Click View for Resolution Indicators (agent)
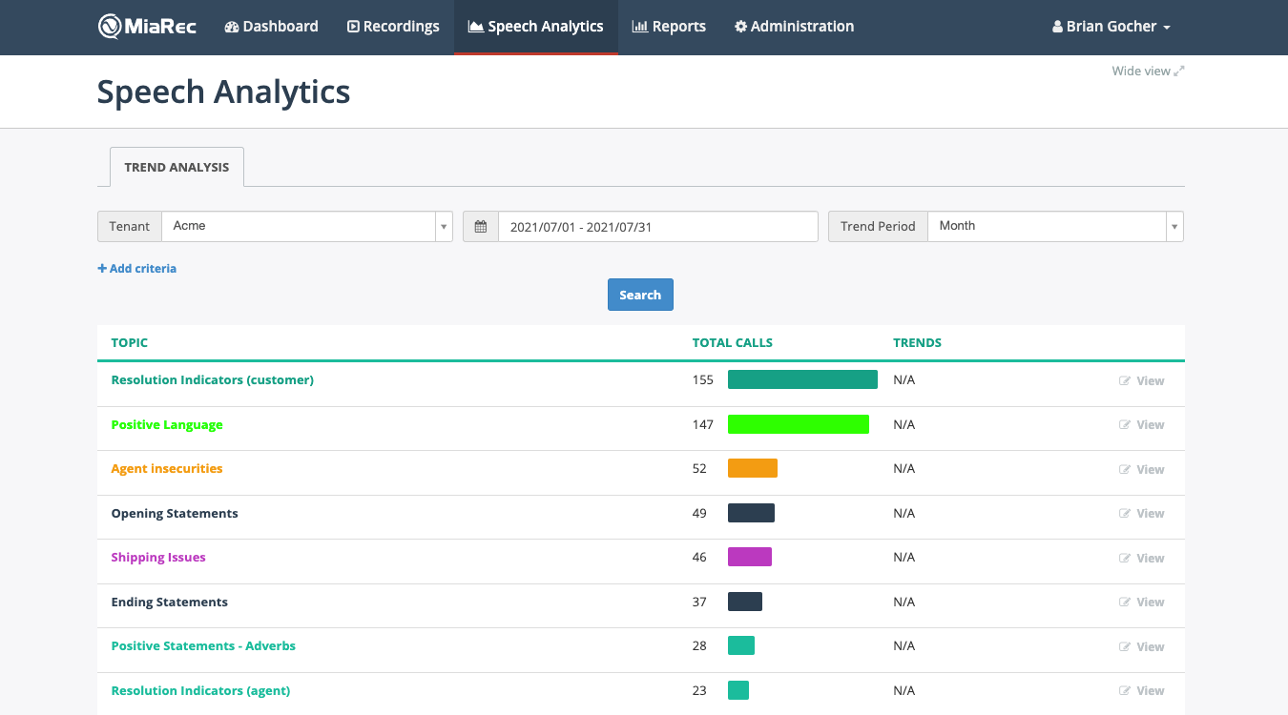 tap(1142, 690)
